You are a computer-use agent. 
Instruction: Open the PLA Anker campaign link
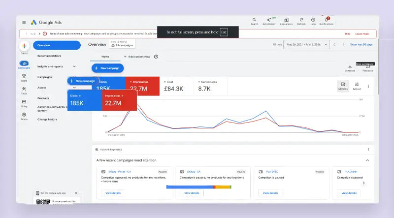351,172
